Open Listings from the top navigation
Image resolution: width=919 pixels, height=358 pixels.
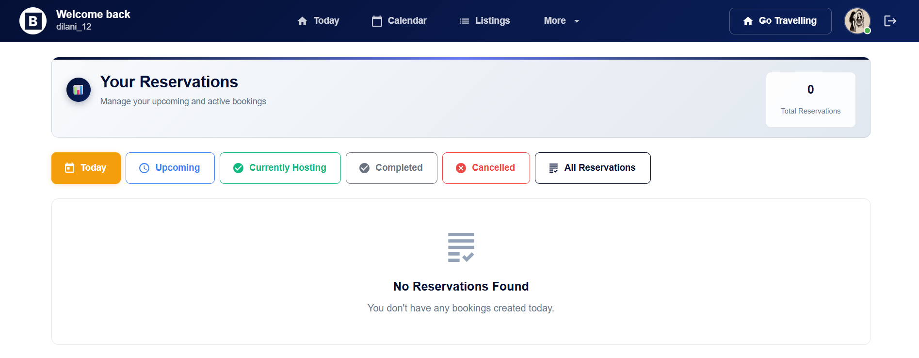tap(492, 21)
